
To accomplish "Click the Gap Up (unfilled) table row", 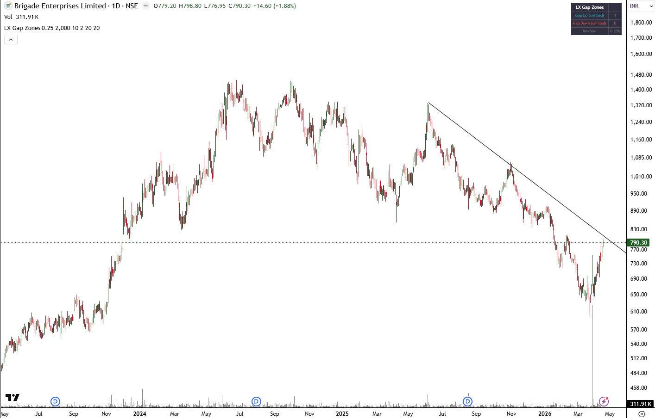I will [x=596, y=16].
